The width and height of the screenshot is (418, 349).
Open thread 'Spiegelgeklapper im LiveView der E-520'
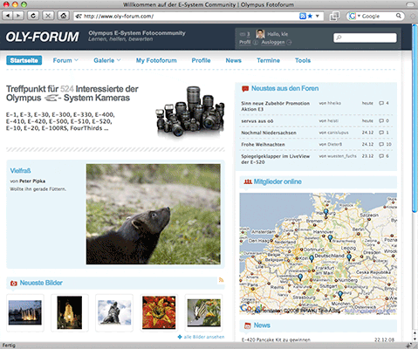tap(275, 159)
